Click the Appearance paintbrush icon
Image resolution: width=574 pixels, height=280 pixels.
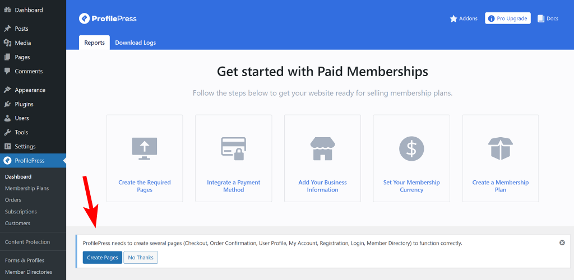7,90
